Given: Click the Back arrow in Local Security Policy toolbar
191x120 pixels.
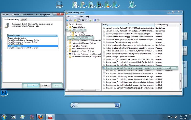Looking at the screenshot, I should coord(67,20).
